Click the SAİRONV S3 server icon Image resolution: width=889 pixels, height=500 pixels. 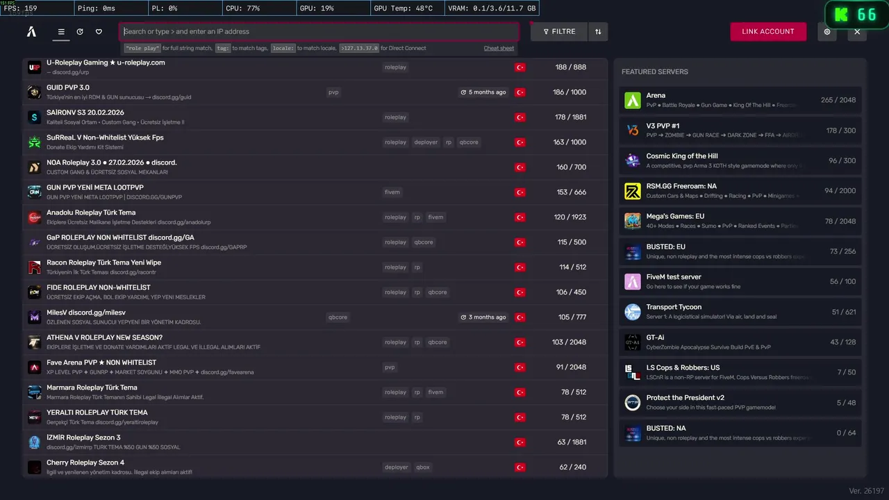point(34,117)
